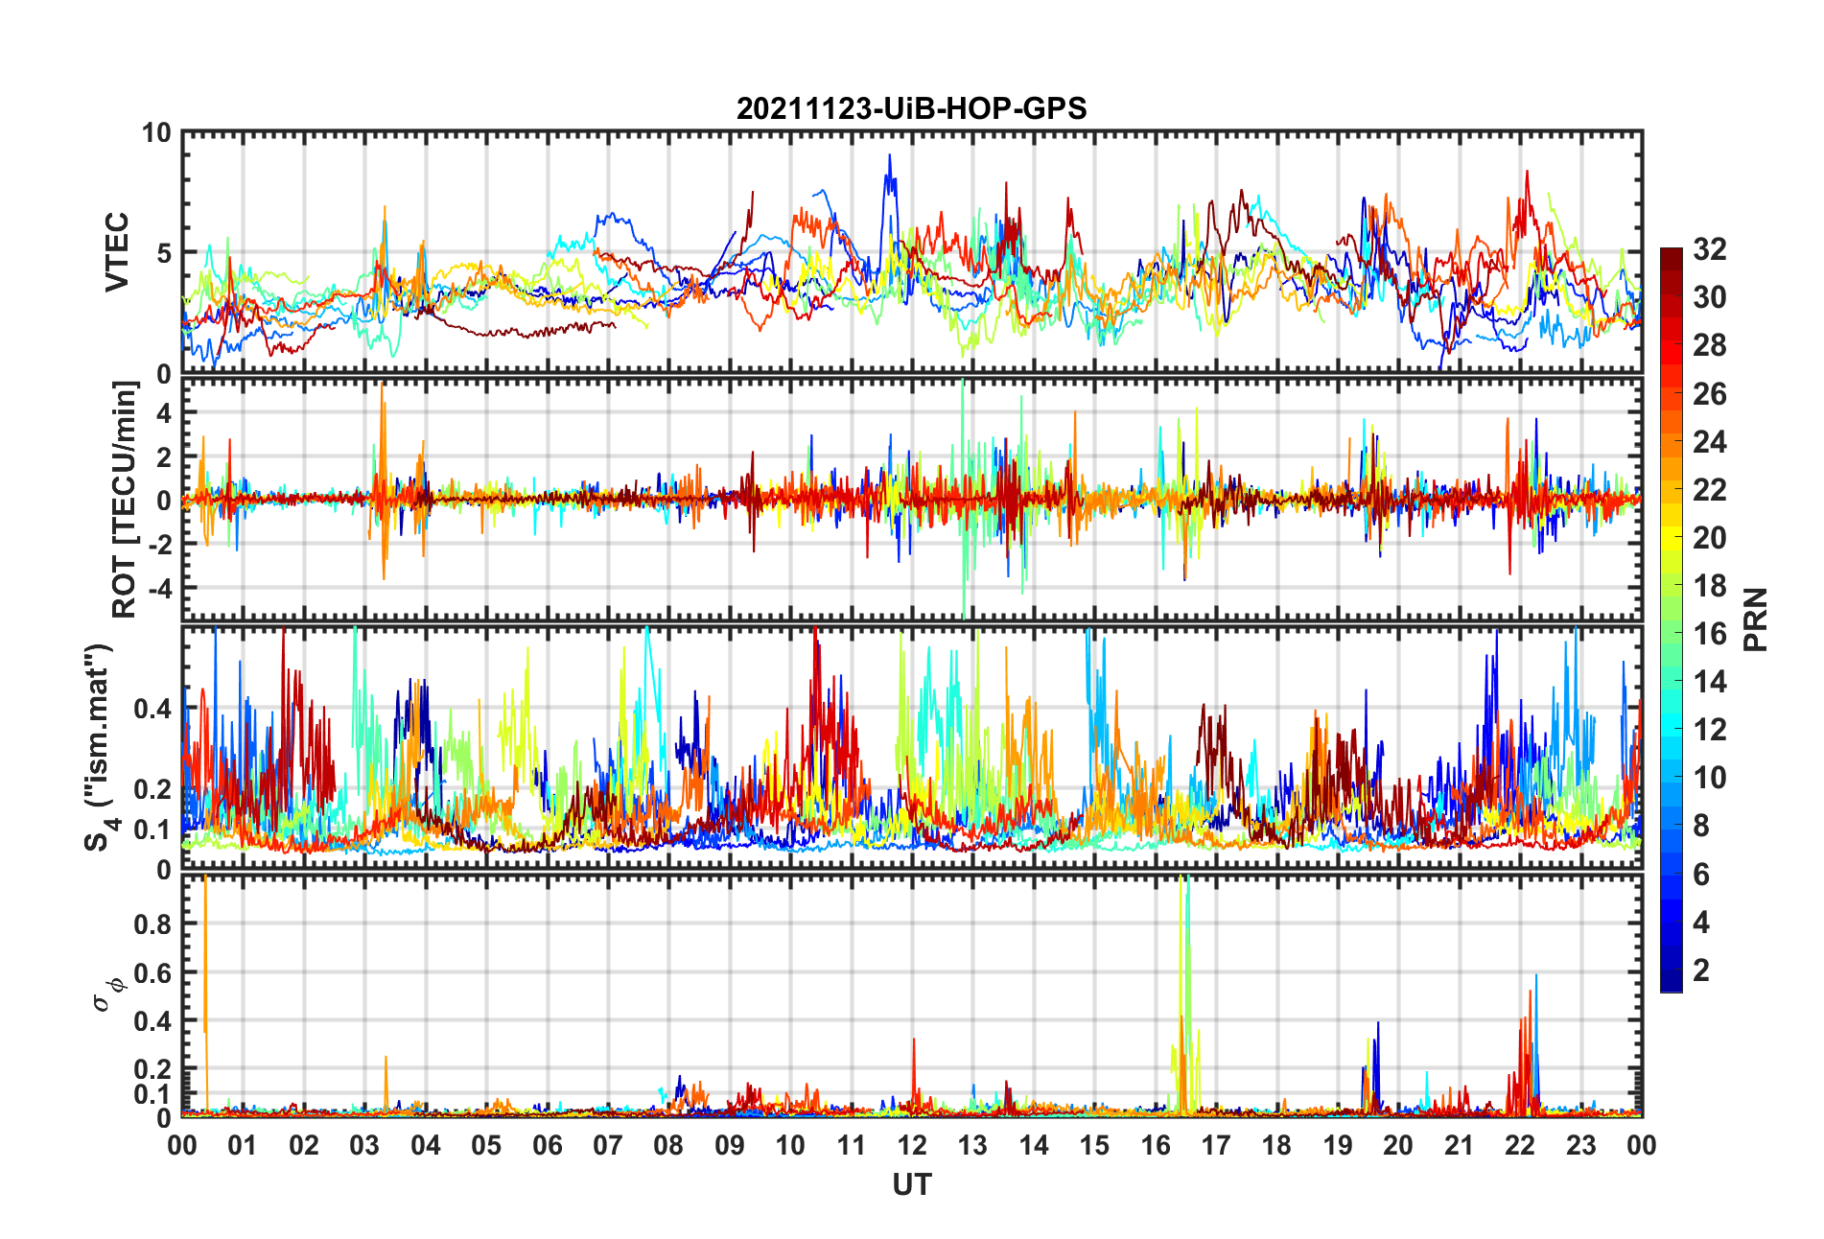This screenshot has width=1824, height=1239.
Task: Click the PRN colorbar label
Action: coord(1755,619)
